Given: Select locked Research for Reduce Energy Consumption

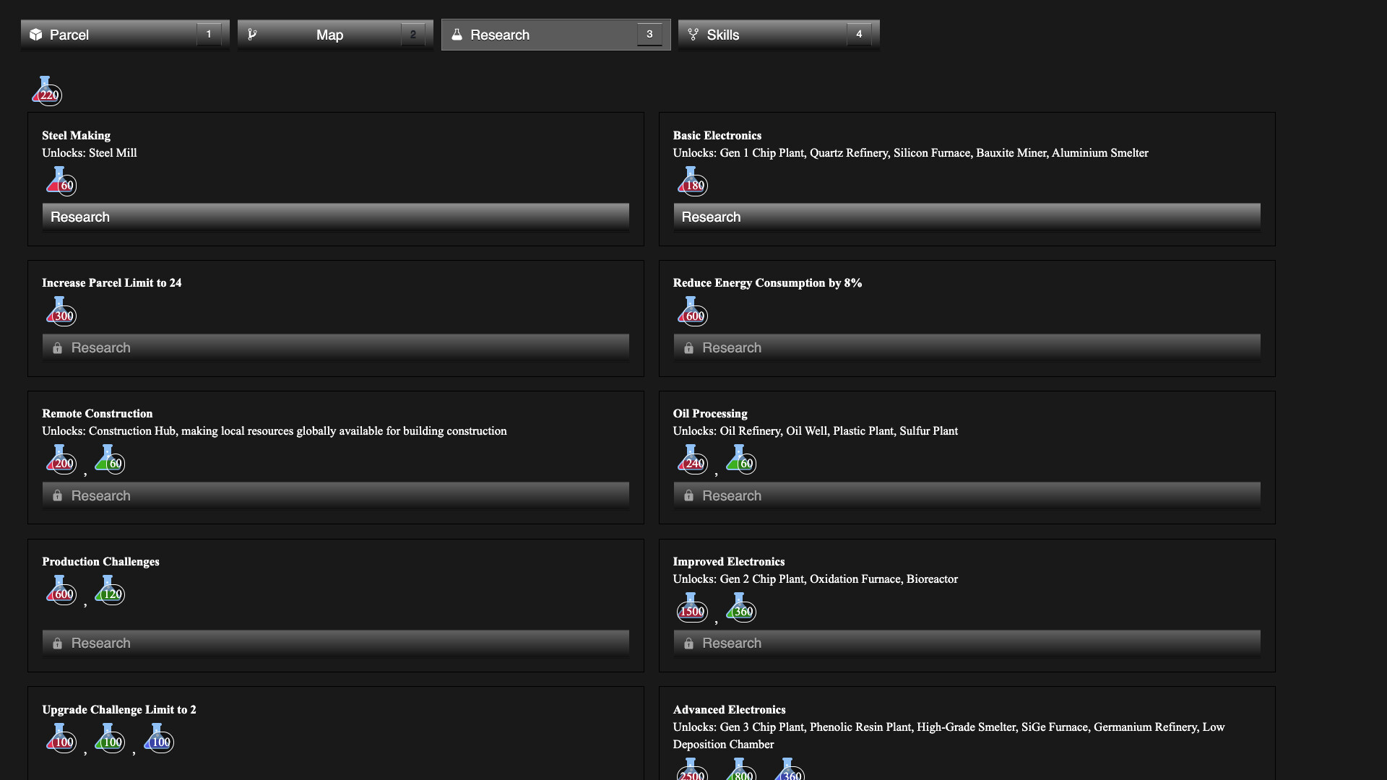Looking at the screenshot, I should pyautogui.click(x=966, y=347).
